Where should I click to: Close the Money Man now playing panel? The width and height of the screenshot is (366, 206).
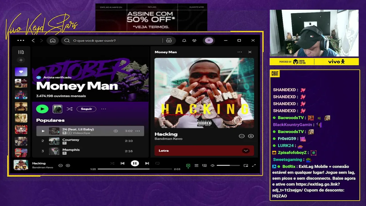pos(250,52)
